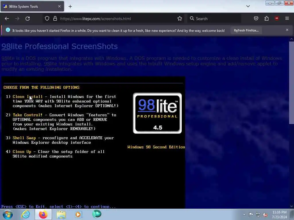Open the Windows Start button

pyautogui.click(x=8, y=214)
